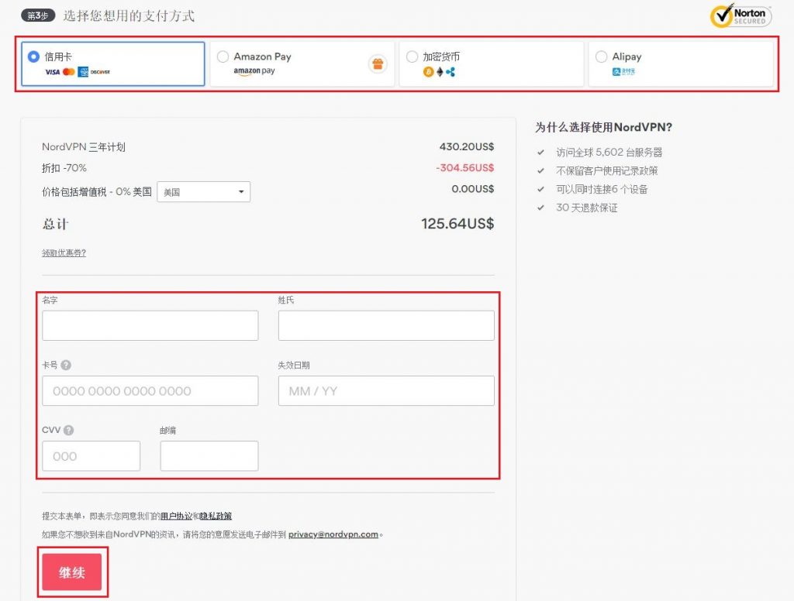Click the Ripple crypto icon
The width and height of the screenshot is (794, 601).
click(451, 72)
